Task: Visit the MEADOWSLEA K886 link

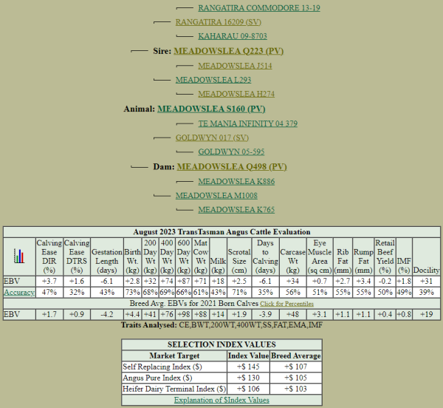Action: 236,182
